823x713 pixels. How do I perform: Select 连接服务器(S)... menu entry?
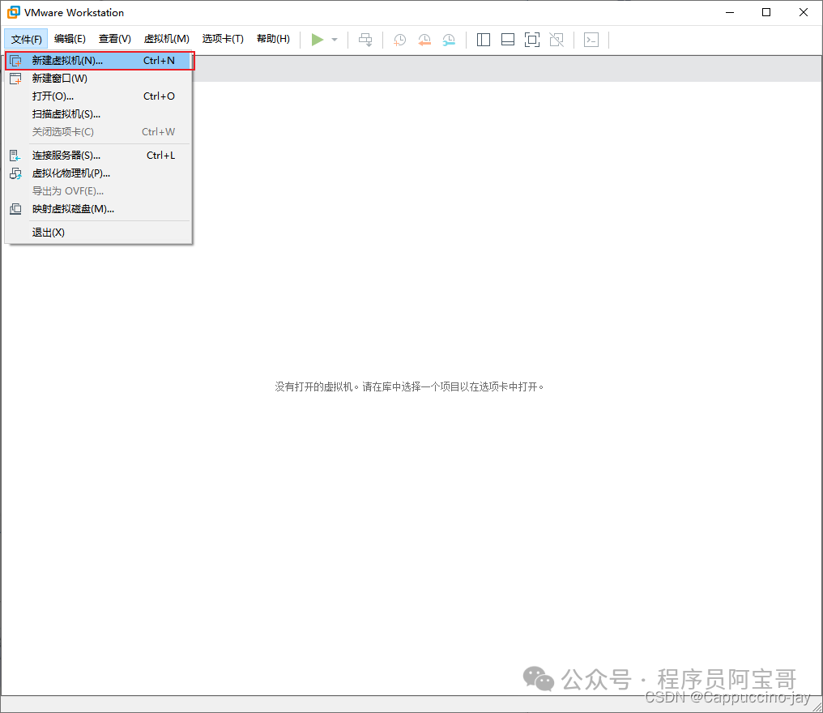pyautogui.click(x=99, y=156)
